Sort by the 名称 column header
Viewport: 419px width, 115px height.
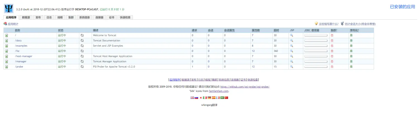(x=17, y=30)
